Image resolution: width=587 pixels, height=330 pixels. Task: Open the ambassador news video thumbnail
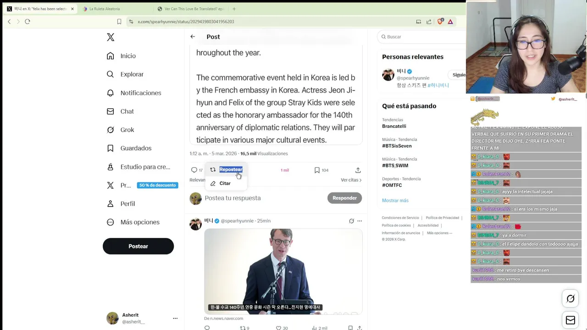[283, 271]
